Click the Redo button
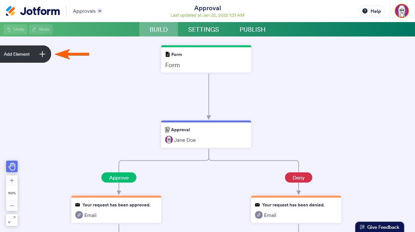The height and width of the screenshot is (232, 415). [x=41, y=29]
